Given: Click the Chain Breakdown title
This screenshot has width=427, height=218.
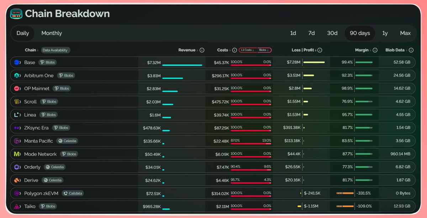Looking at the screenshot, I should coord(67,14).
